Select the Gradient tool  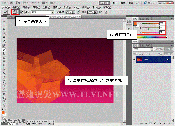[x=4, y=65]
